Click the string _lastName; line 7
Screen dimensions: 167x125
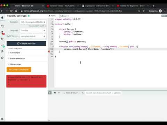pyautogui.click(x=73, y=34)
